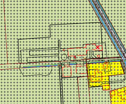Select the red rectangular building west of yellow parcel
Viewport: 126px width, 104px height.
coord(81,70)
